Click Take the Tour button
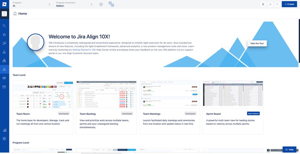 (x=257, y=44)
